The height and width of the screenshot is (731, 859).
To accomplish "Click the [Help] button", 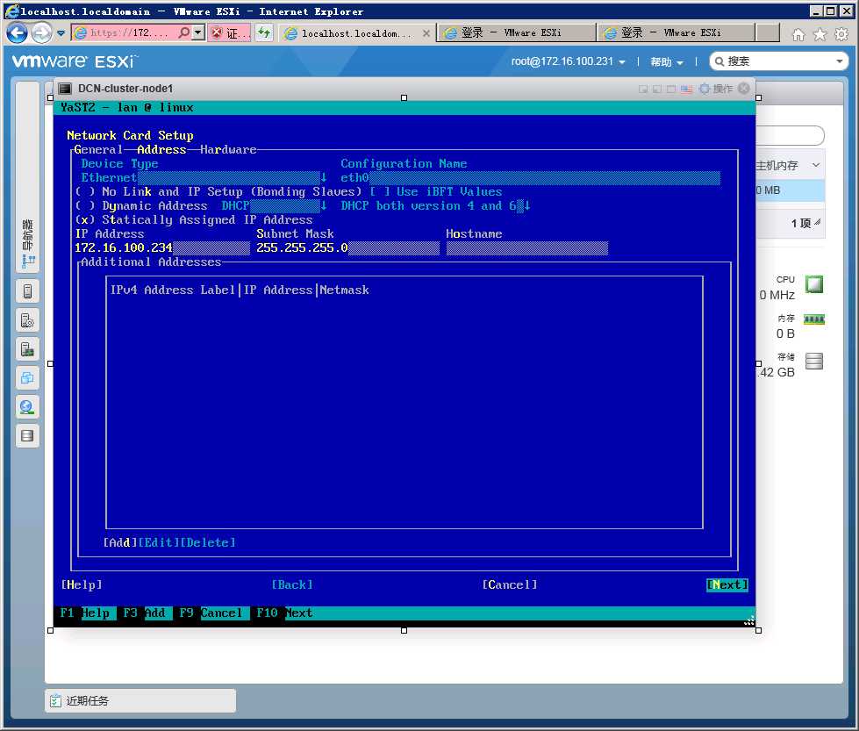I will pyautogui.click(x=82, y=584).
